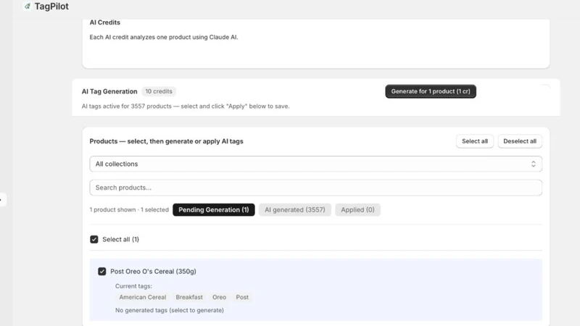Viewport: 580px width, 326px height.
Task: Click the Select all button
Action: 475,141
